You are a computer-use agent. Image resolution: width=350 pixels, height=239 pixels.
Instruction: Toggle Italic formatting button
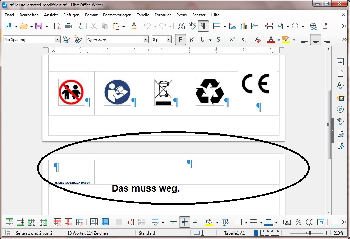[192, 40]
